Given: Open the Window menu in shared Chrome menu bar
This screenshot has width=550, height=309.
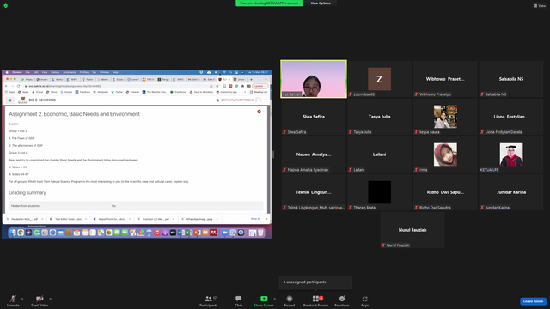Looking at the screenshot, I should click(105, 72).
